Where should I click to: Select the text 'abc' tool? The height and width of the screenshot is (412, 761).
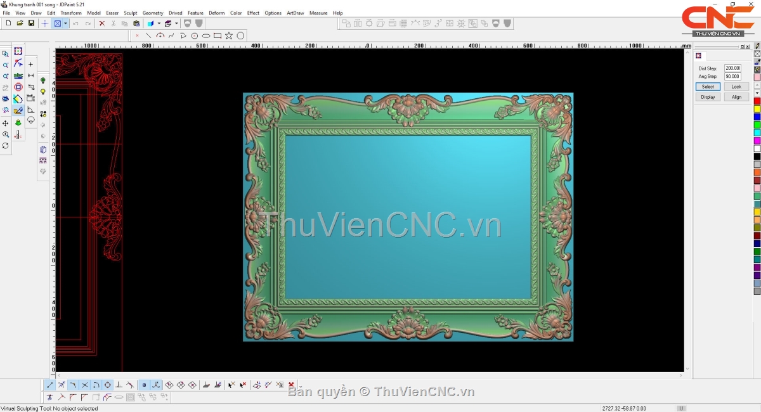[x=18, y=75]
